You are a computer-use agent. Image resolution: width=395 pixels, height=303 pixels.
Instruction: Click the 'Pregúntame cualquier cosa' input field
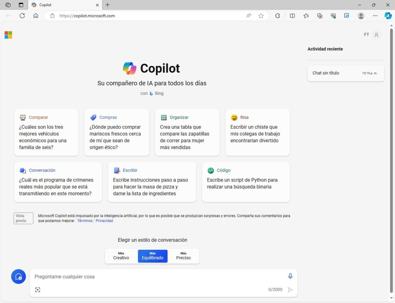pyautogui.click(x=155, y=277)
